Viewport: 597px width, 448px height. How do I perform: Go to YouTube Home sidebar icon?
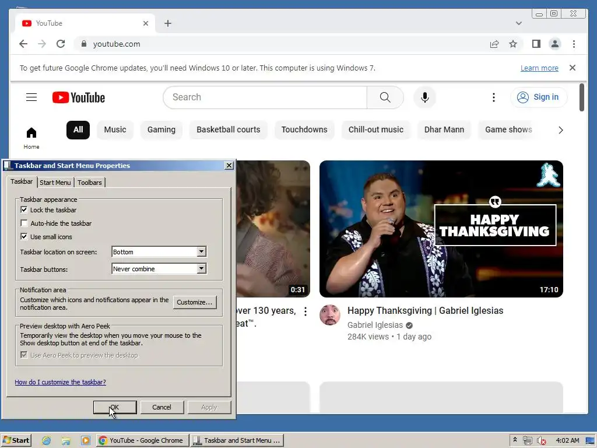click(x=31, y=138)
